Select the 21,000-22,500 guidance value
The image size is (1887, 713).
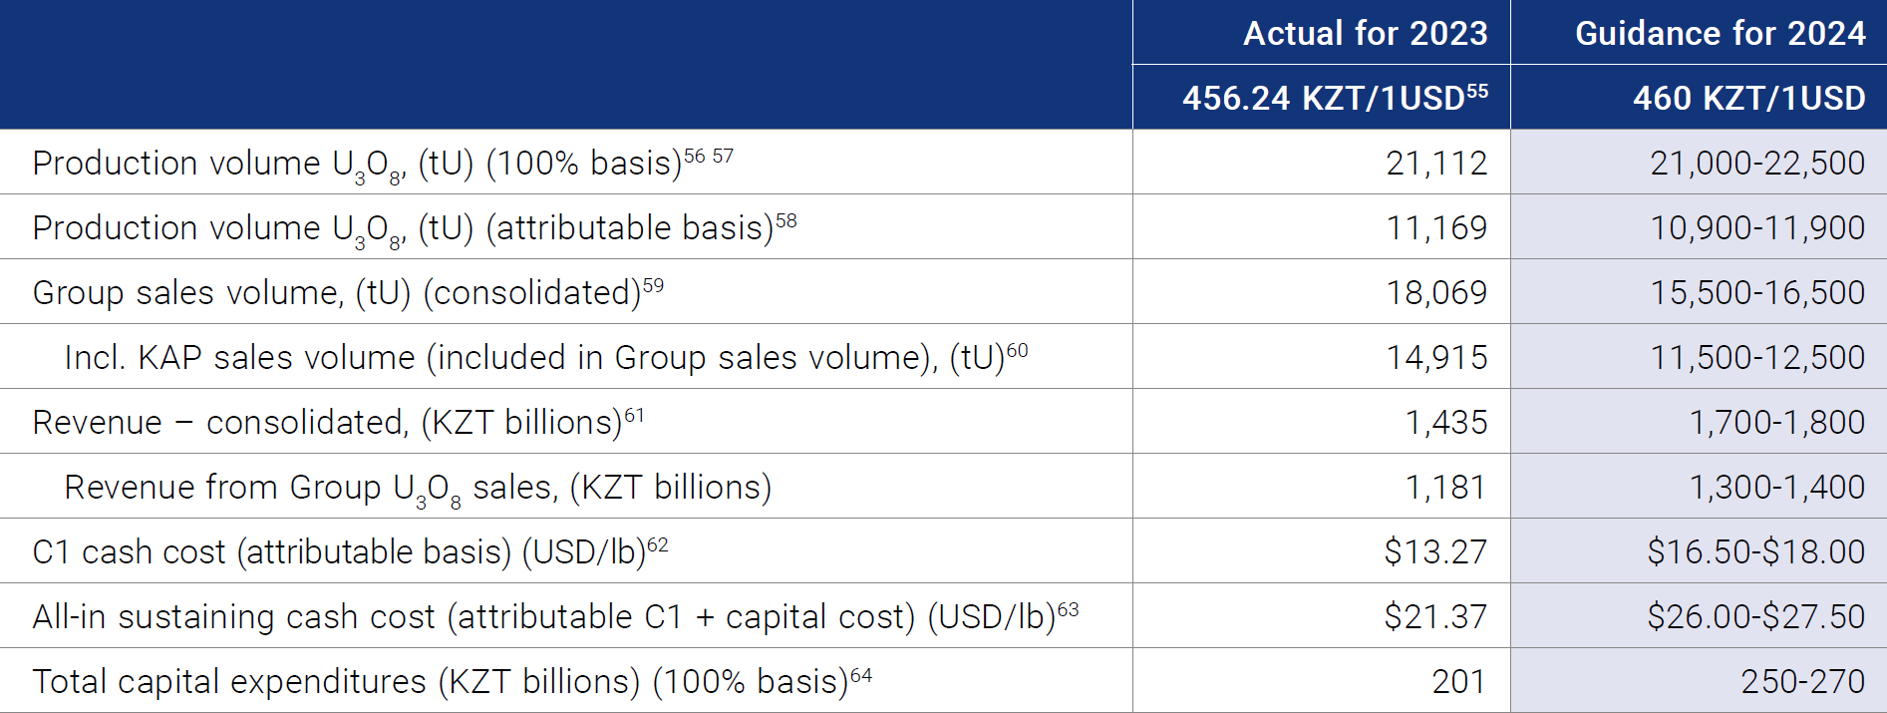[x=1756, y=164]
